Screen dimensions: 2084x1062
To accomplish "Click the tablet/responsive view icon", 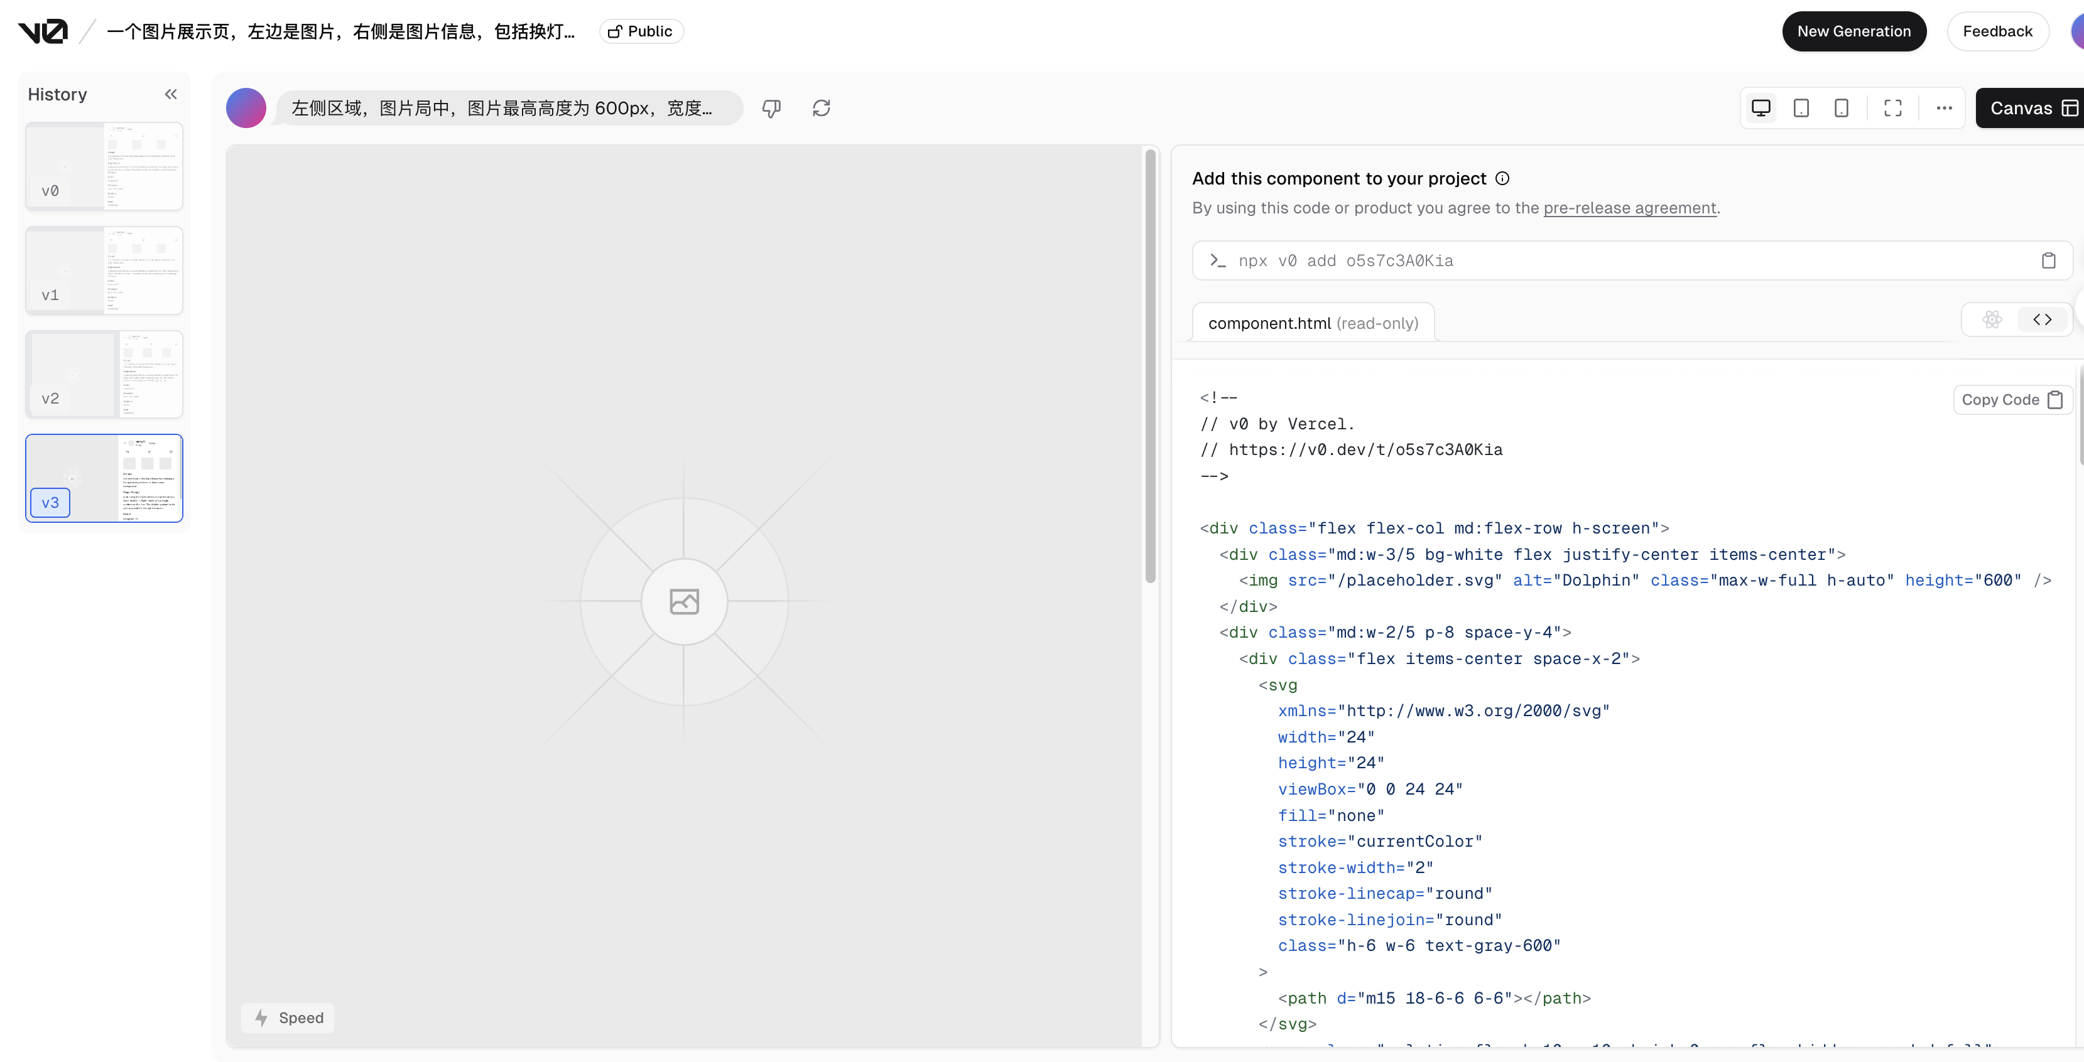I will tap(1802, 107).
